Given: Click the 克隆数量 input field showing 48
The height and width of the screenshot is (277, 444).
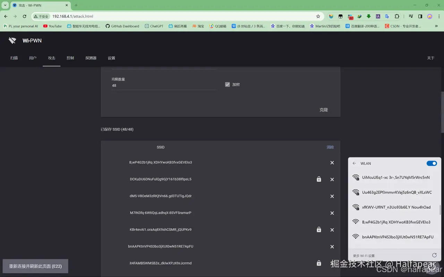Looking at the screenshot, I should [164, 86].
